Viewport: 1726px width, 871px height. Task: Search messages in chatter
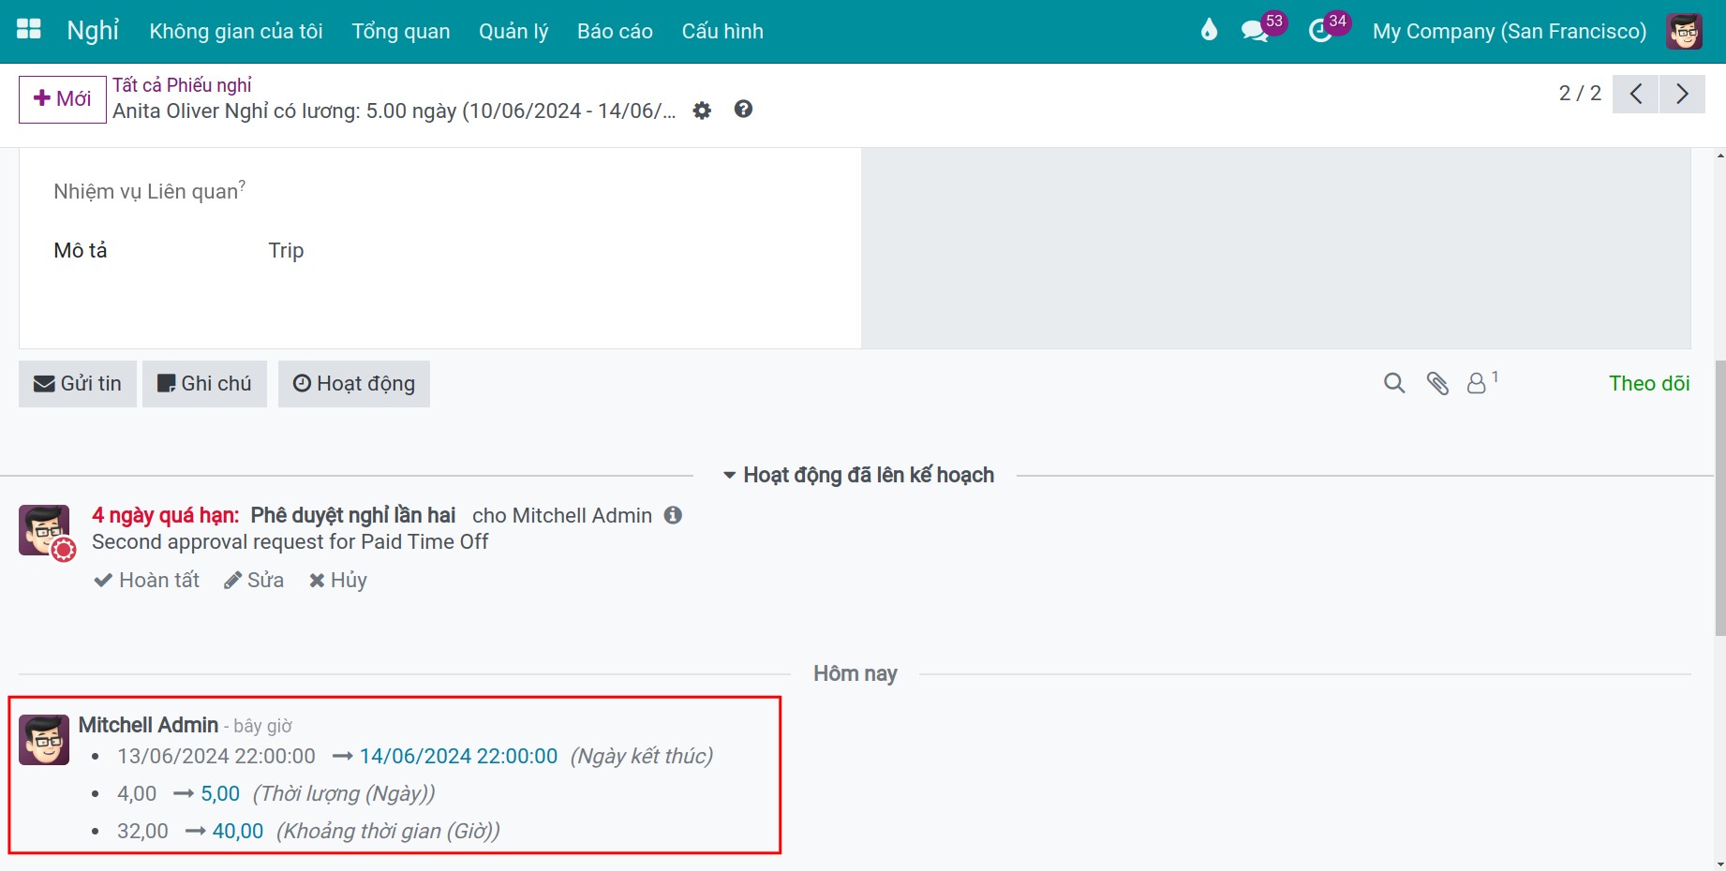point(1394,383)
